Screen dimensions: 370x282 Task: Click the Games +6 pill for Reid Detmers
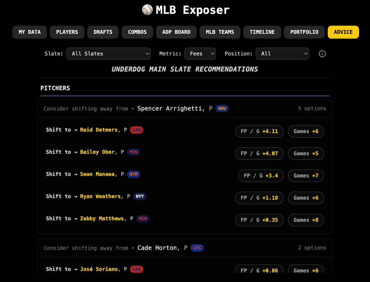306,131
